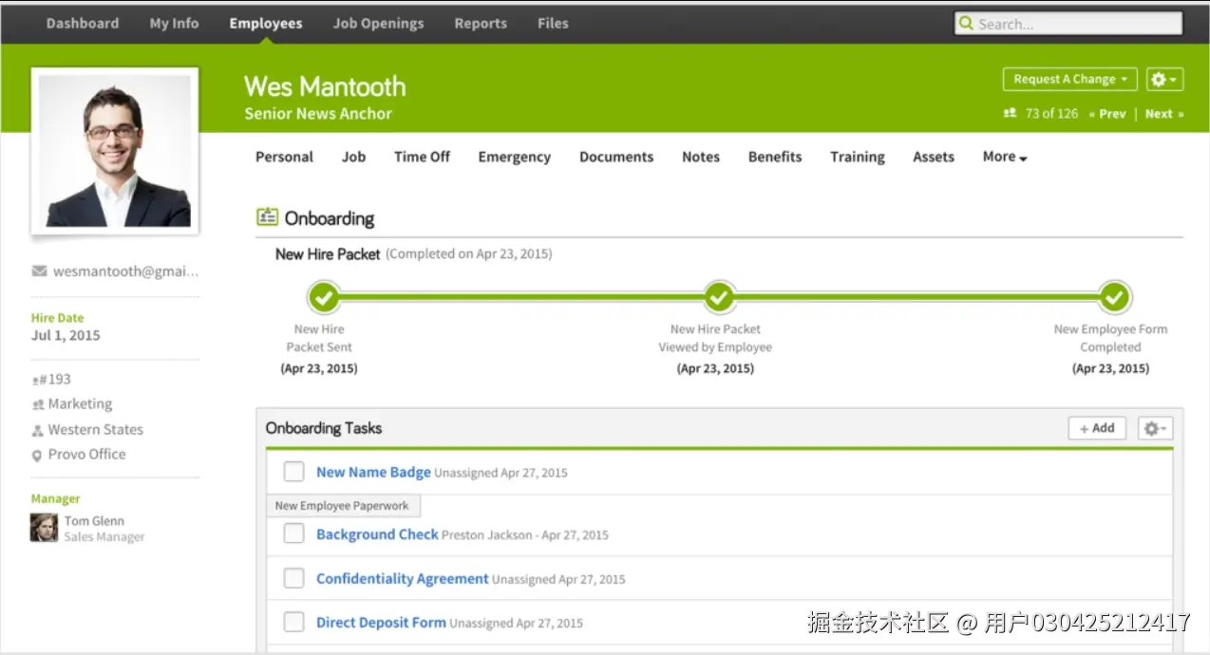Screen dimensions: 1210x655
Task: Switch to the Training tab
Action: click(x=857, y=157)
